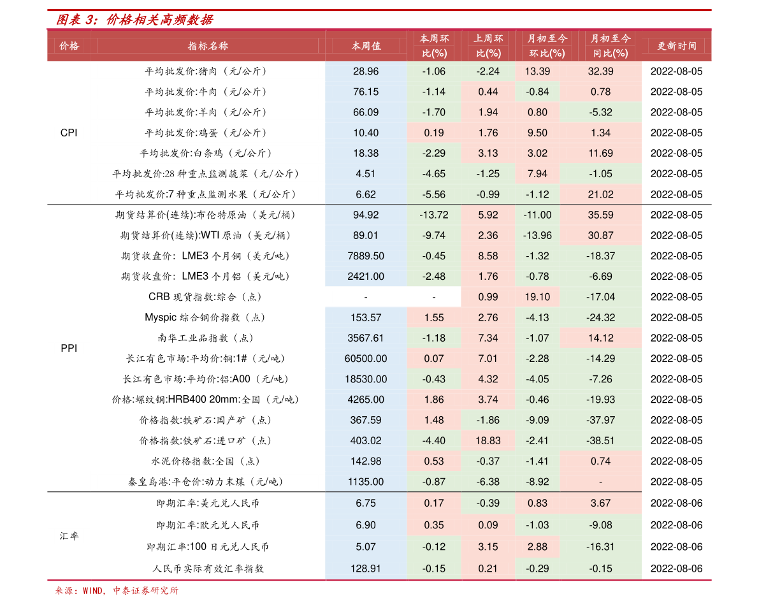Select row 螺纹钢:HRB400 20mm:全国
Image resolution: width=759 pixels, height=608 pixels.
379,400
